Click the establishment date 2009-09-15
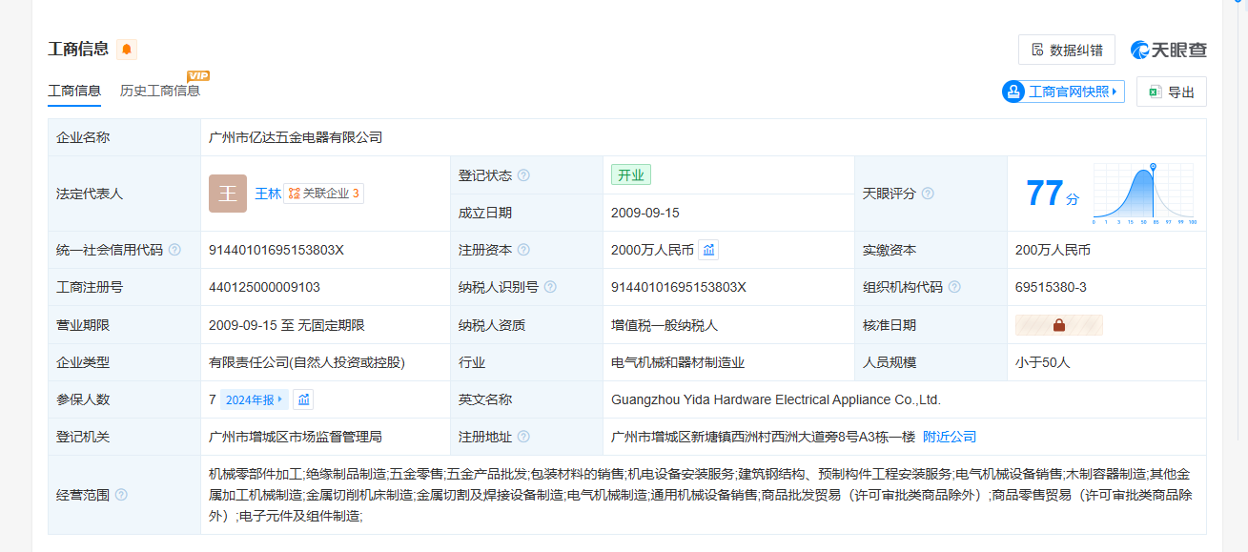 [x=645, y=213]
